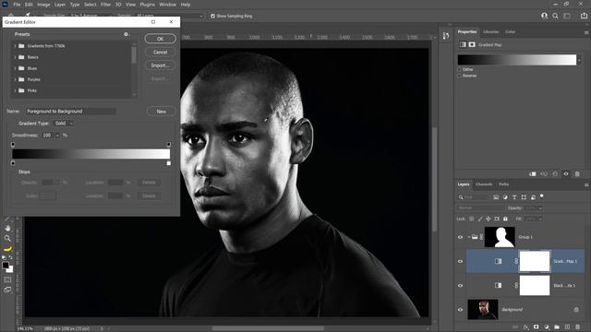
Task: Delete layer trash icon in Layers panel
Action: click(577, 327)
